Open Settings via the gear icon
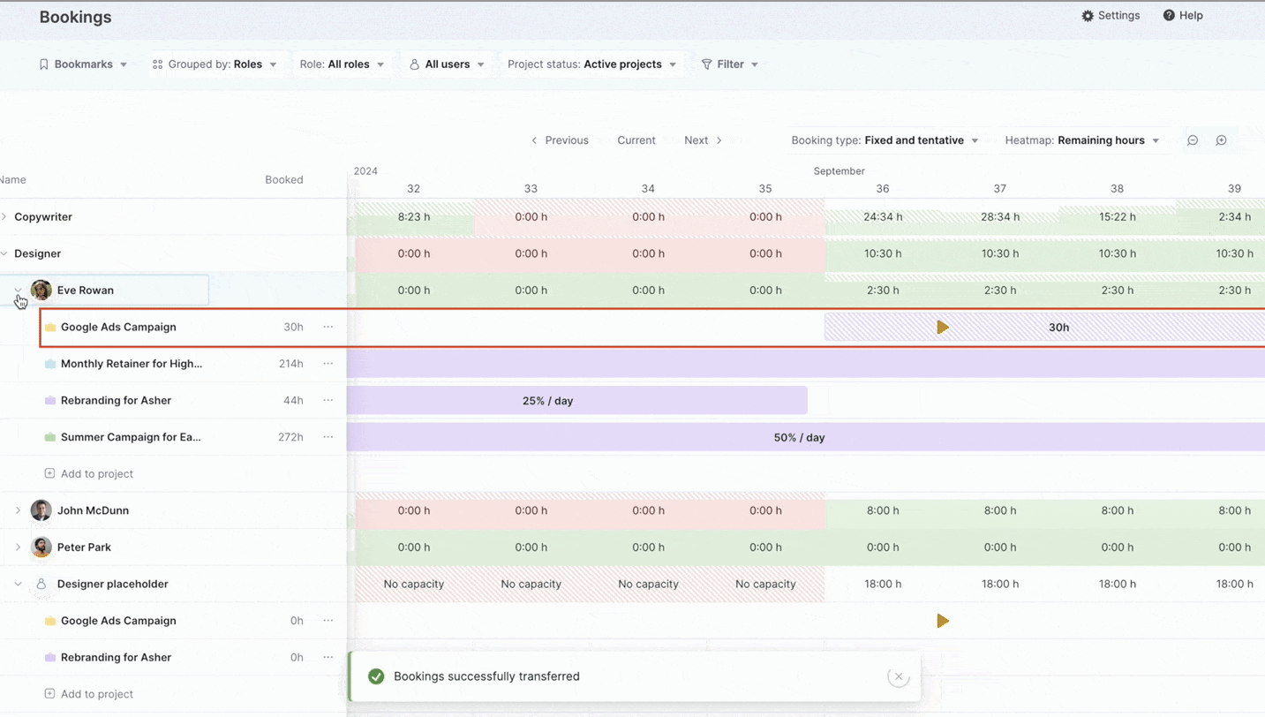The image size is (1265, 717). pyautogui.click(x=1088, y=16)
